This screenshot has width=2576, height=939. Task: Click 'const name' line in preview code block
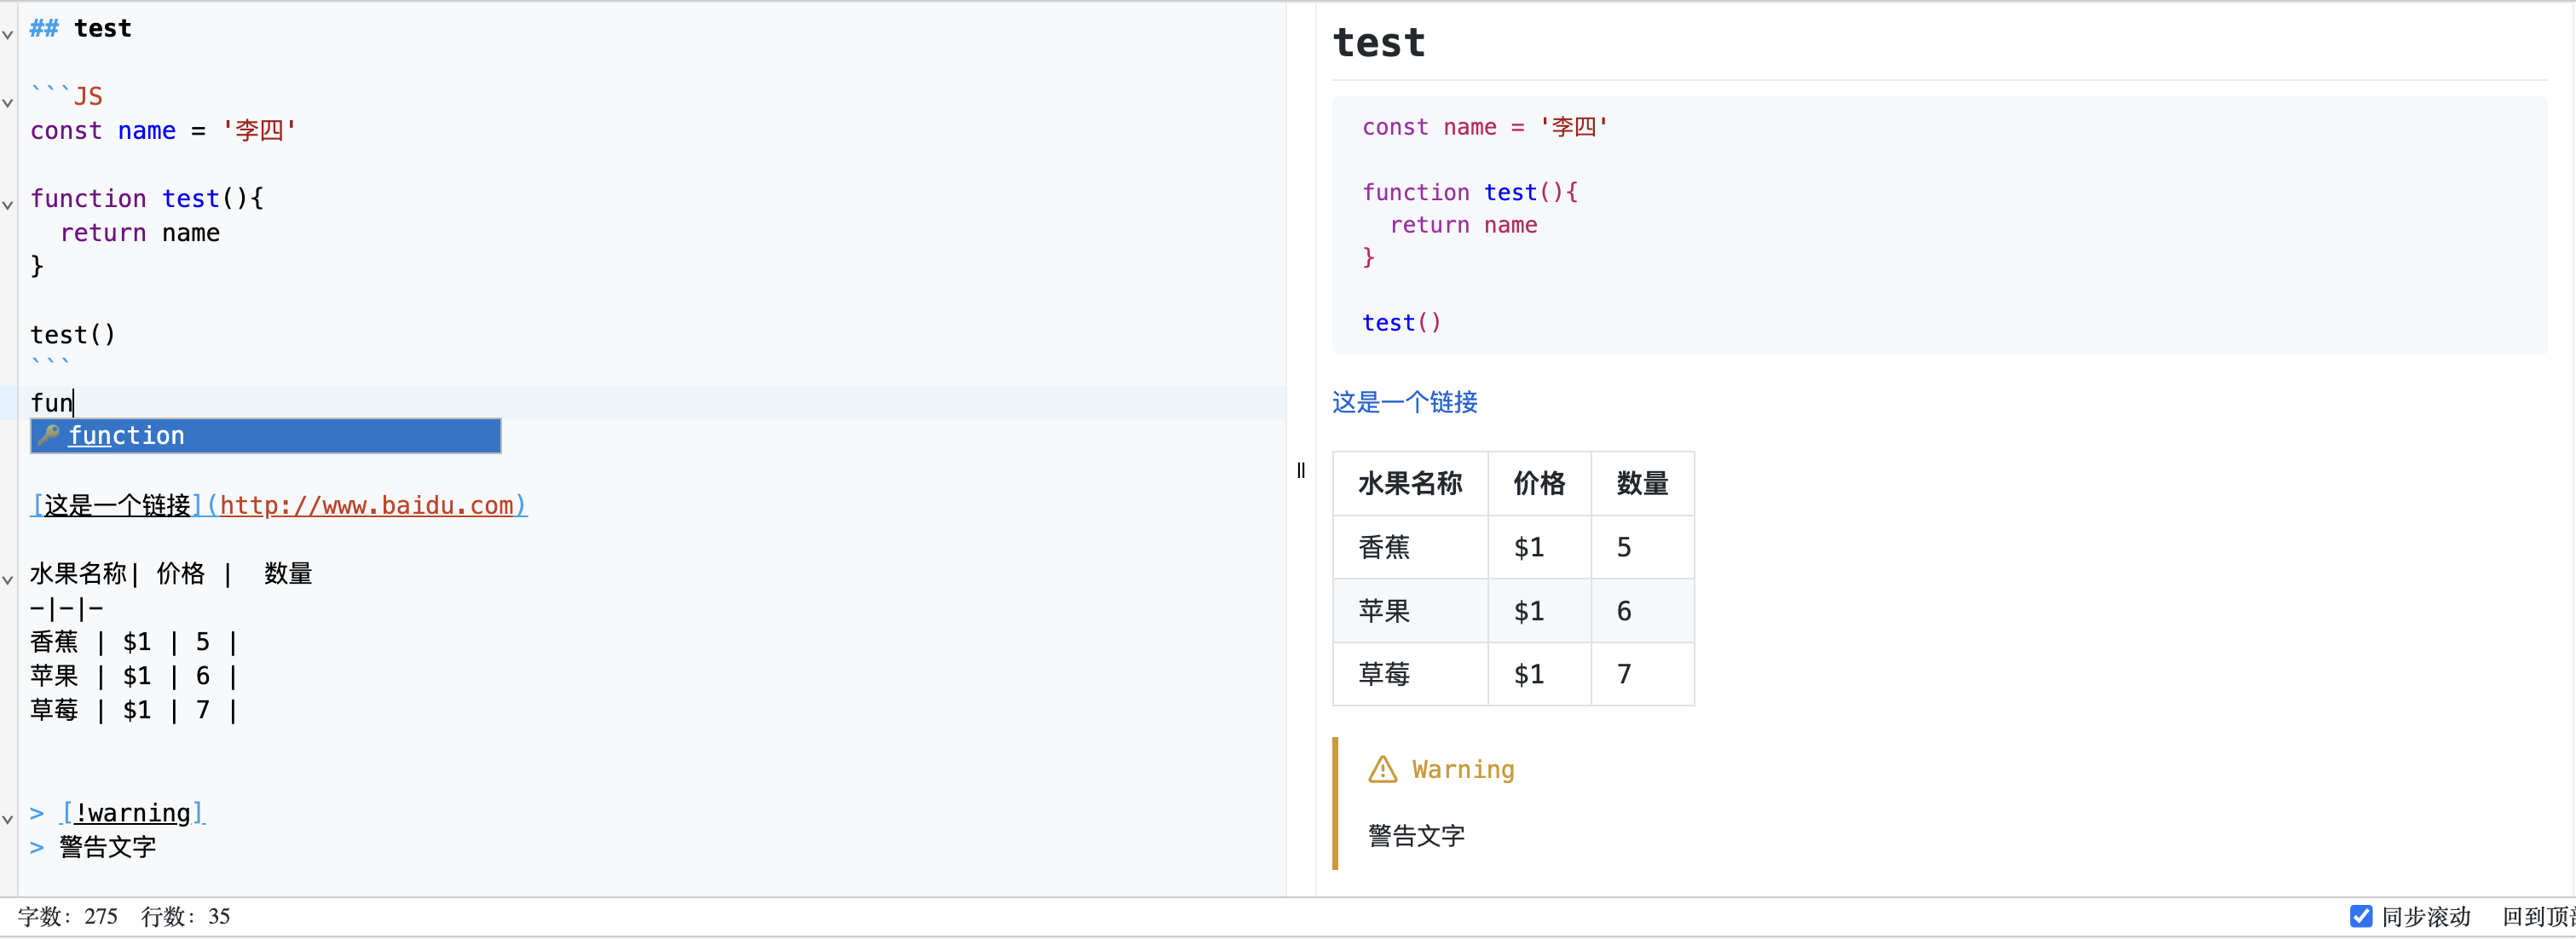(x=1484, y=127)
